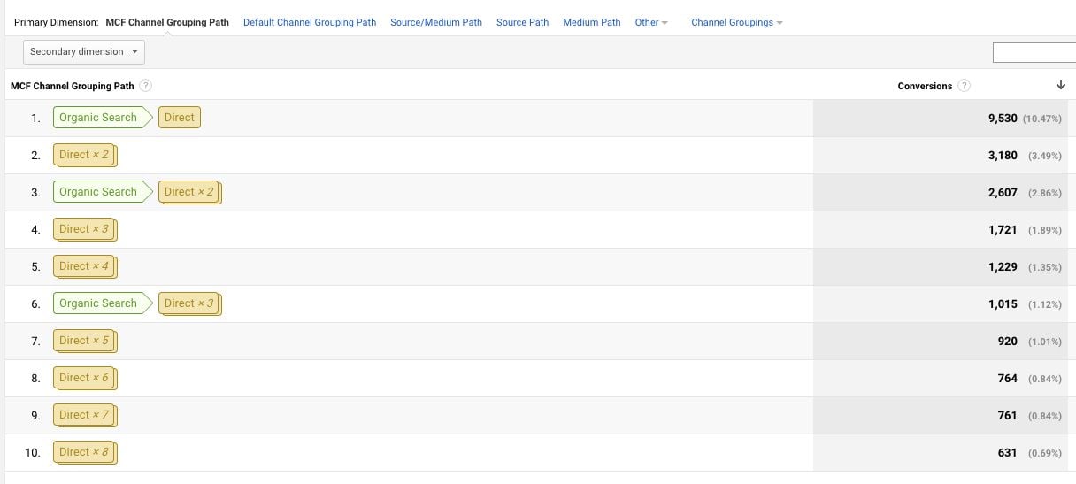Click the descending sort arrow icon
Viewport: 1076px width, 484px height.
1061,85
